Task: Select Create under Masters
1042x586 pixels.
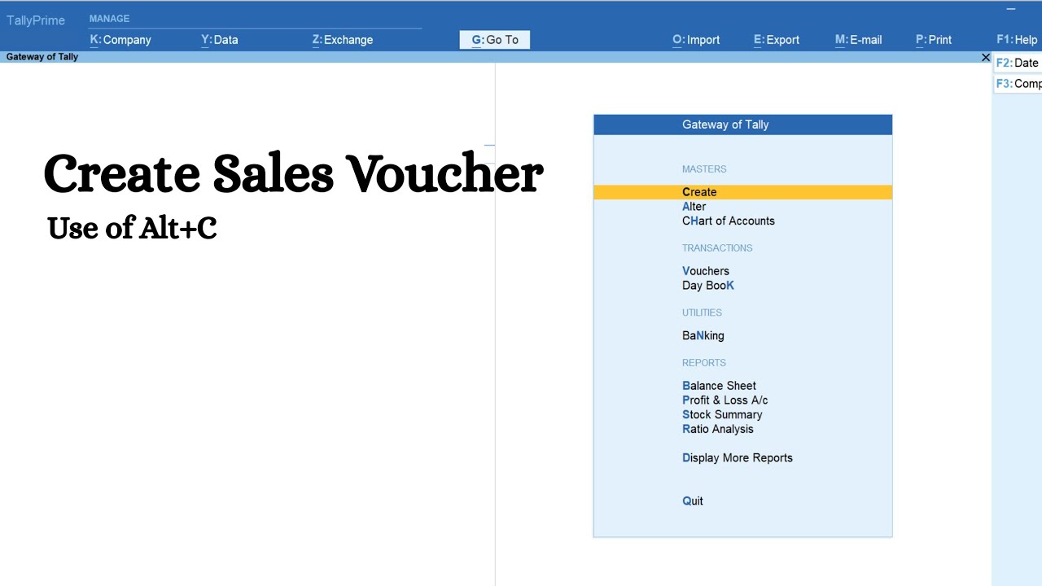Action: [x=742, y=192]
